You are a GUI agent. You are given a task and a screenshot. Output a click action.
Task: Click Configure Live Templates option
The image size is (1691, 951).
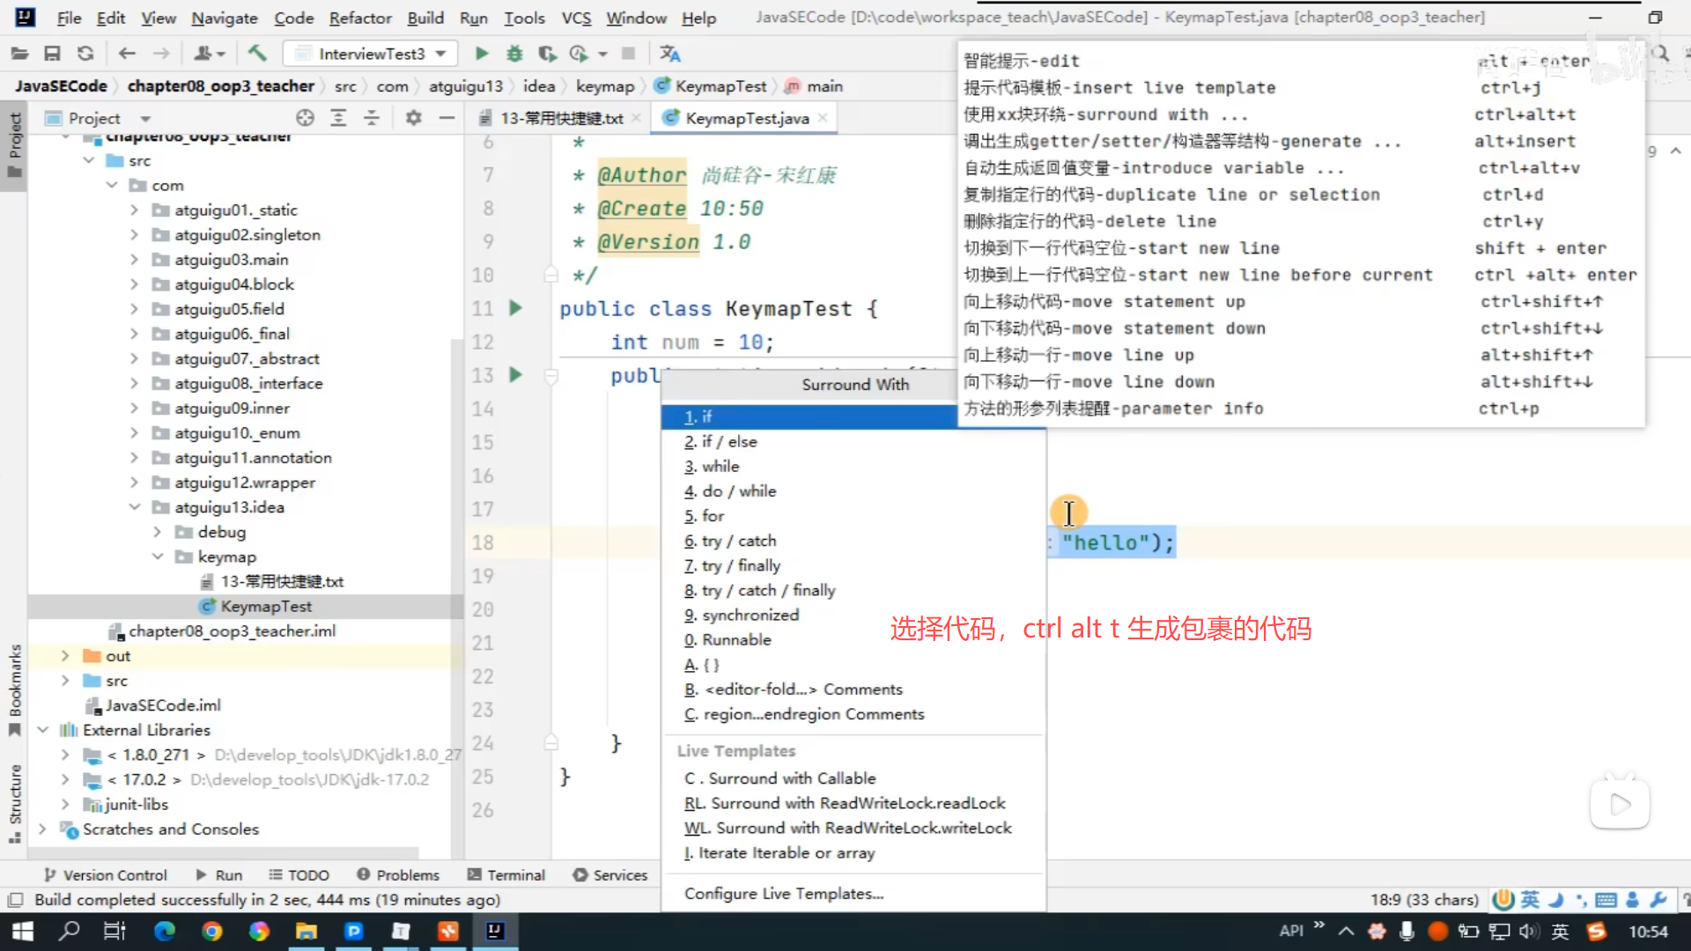(x=783, y=894)
